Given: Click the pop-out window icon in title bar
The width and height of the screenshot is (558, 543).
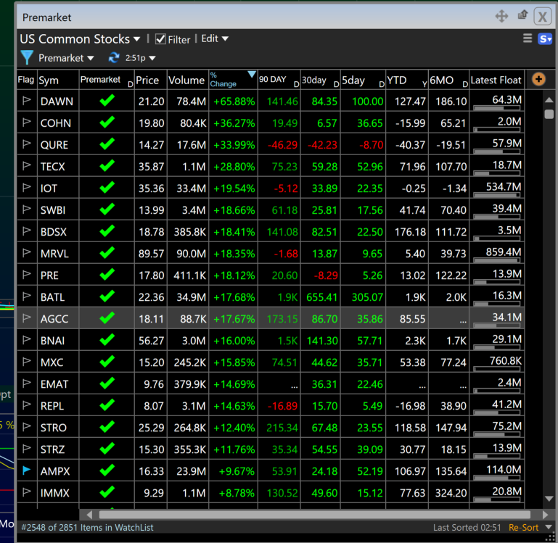Looking at the screenshot, I should coord(522,15).
